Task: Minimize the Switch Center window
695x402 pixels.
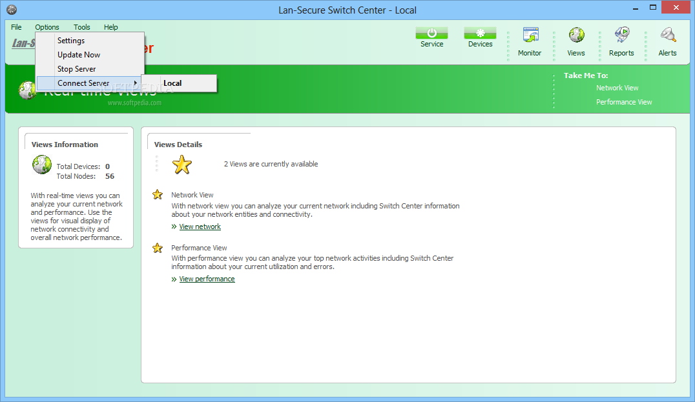Action: point(635,8)
